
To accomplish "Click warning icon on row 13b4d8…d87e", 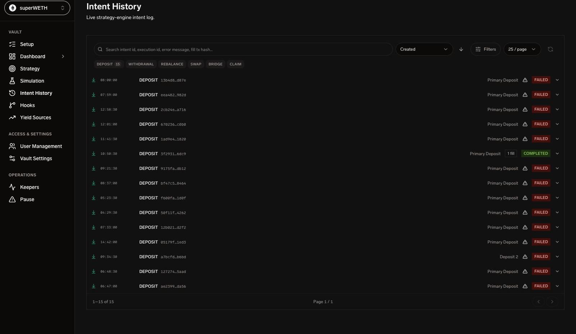I will click(525, 80).
